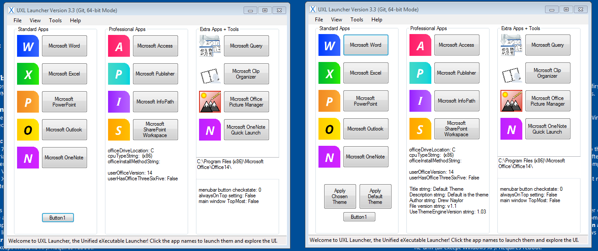Viewport: 598px width, 251px height.
Task: Click the pink Access icon in left window
Action: tap(119, 46)
